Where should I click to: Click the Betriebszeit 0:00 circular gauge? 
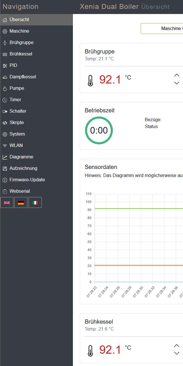pyautogui.click(x=99, y=130)
